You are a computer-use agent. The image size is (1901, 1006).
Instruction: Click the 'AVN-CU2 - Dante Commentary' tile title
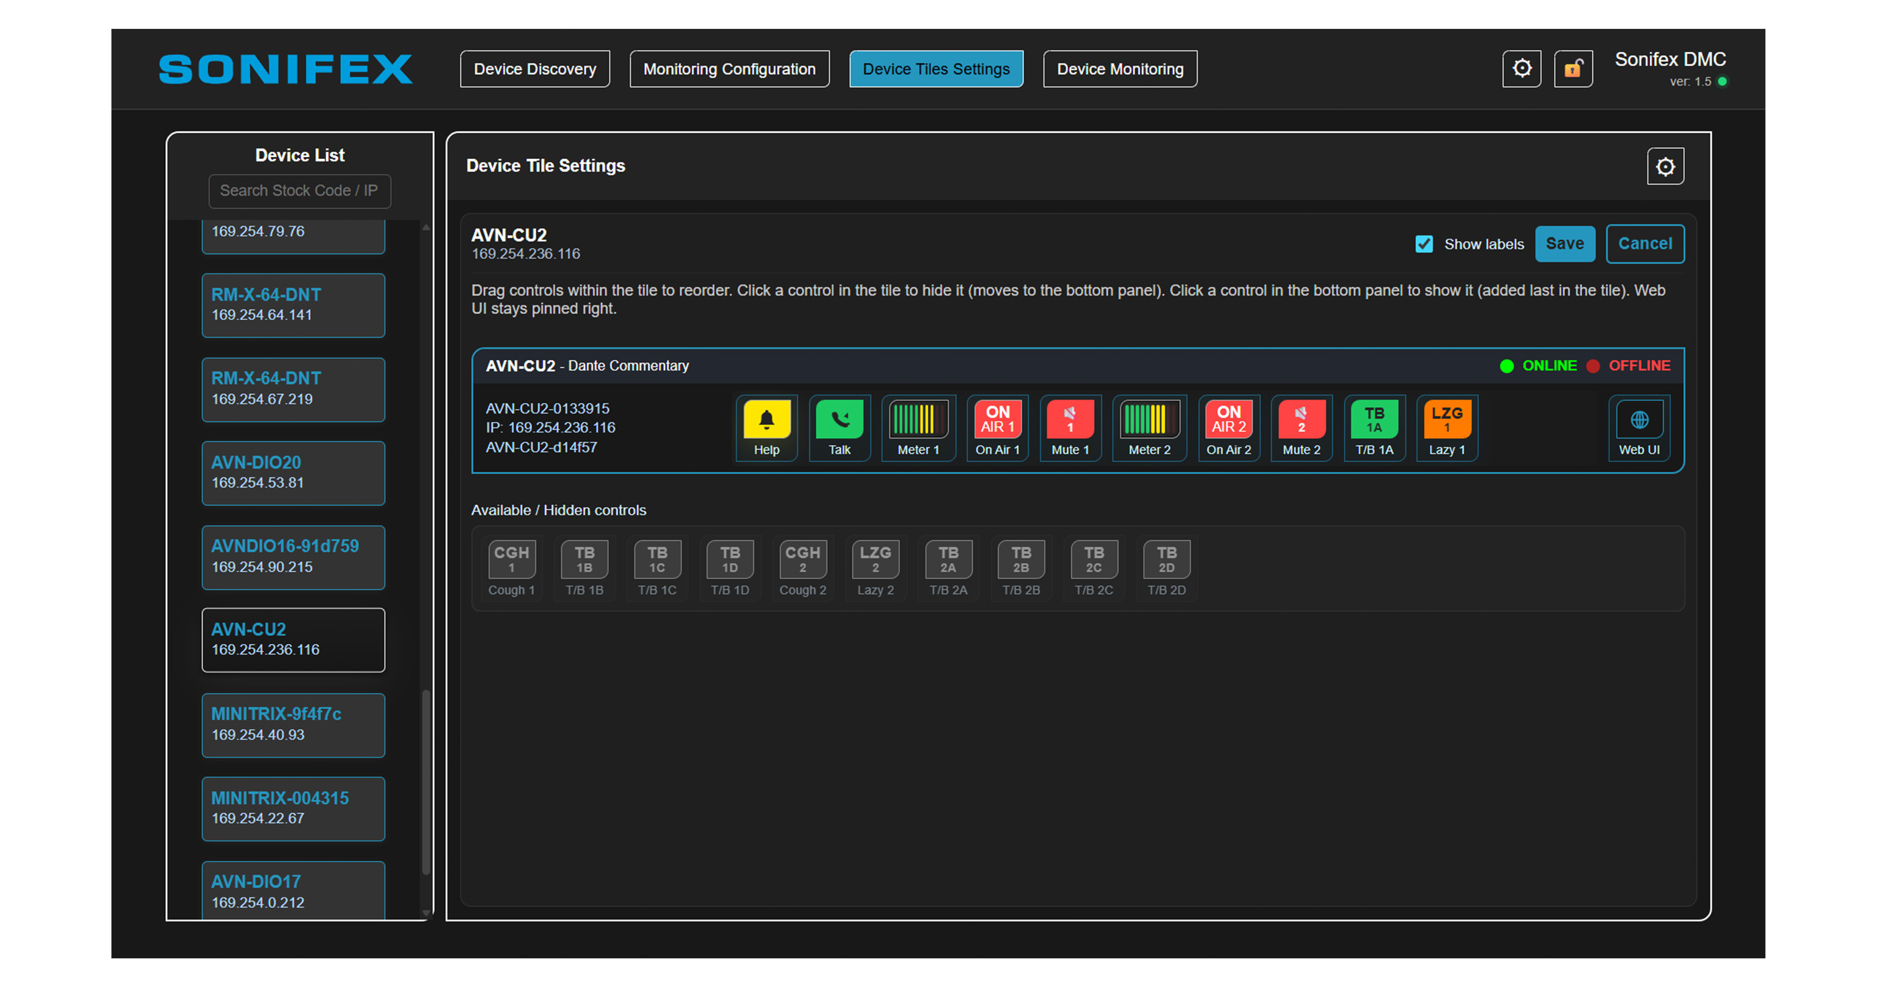pos(586,366)
